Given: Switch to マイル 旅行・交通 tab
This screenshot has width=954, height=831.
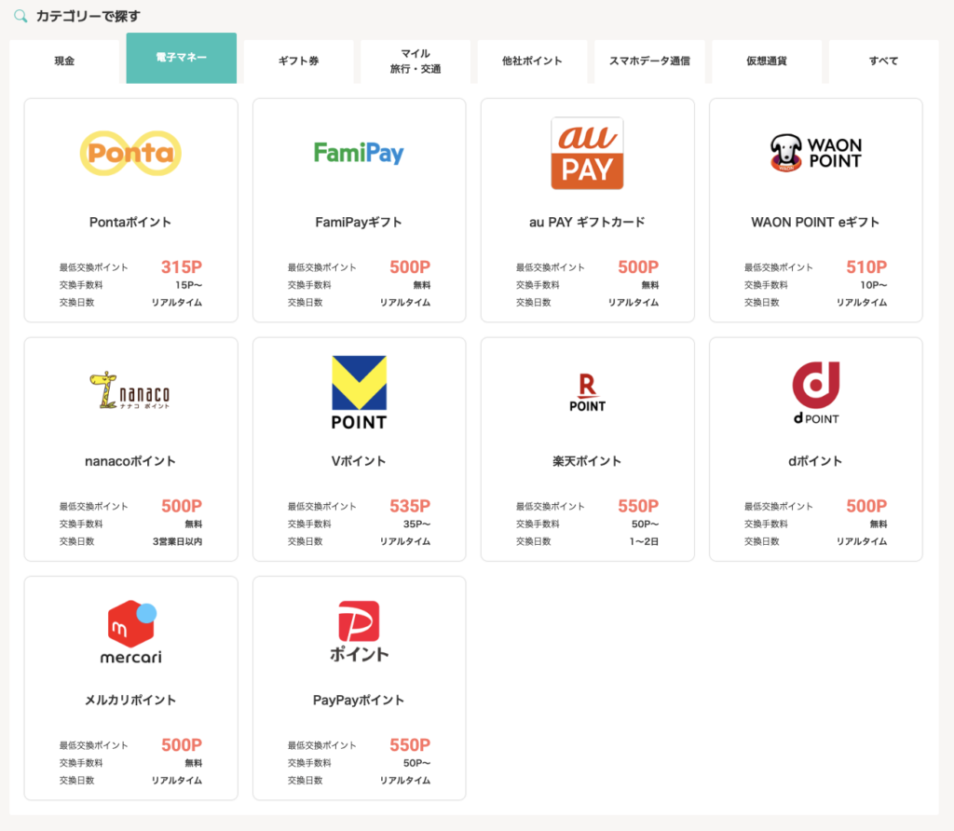Looking at the screenshot, I should tap(416, 61).
